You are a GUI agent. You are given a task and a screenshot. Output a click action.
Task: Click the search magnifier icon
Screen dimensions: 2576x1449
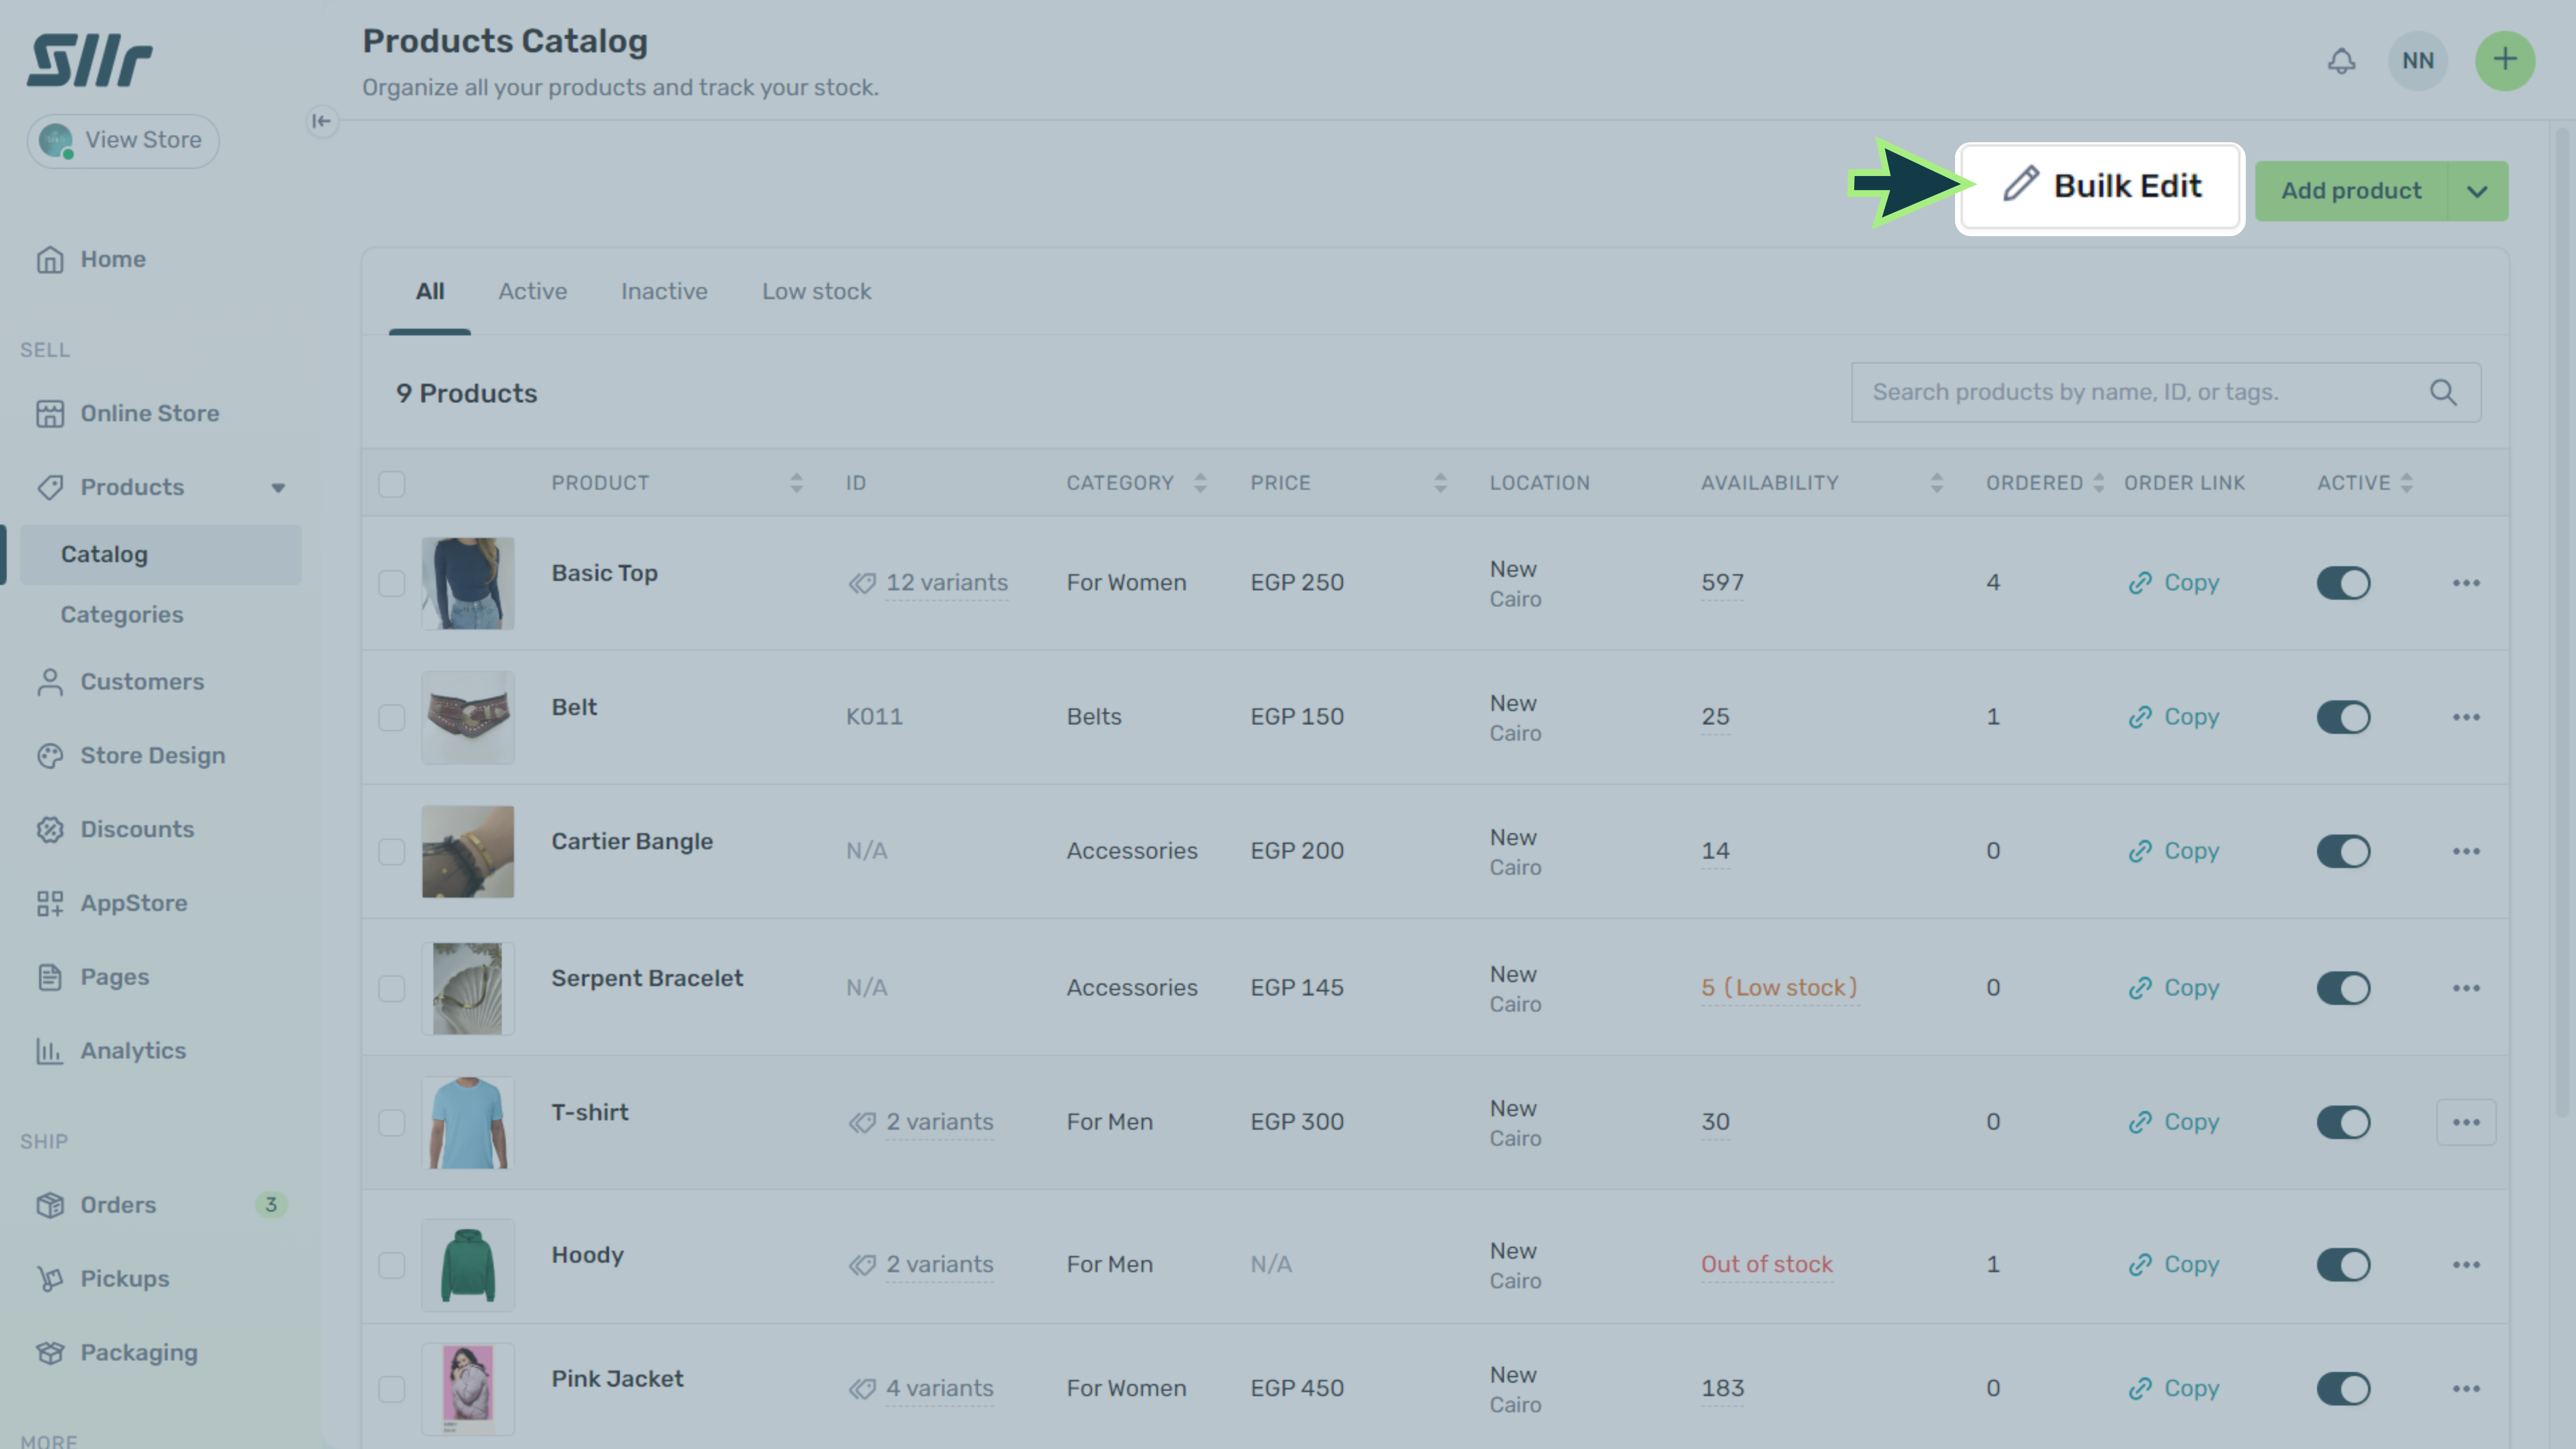[x=2443, y=392]
